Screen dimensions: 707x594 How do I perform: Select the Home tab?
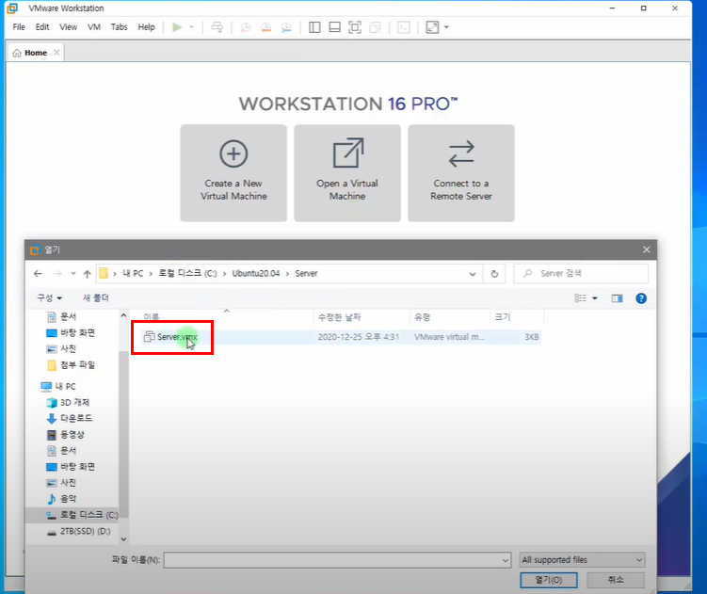pyautogui.click(x=36, y=53)
